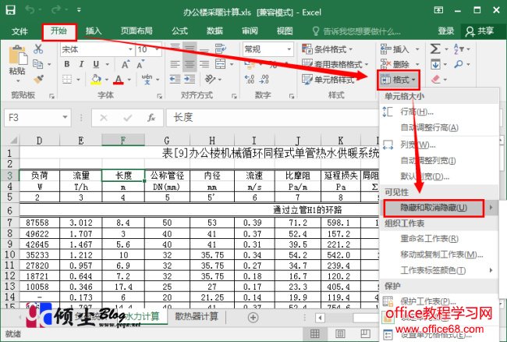
Task: Switch to the 数据 Data tab
Action: pyautogui.click(x=214, y=31)
